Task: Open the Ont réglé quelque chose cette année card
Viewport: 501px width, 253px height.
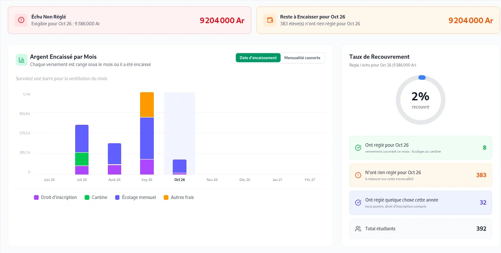Action: point(421,202)
